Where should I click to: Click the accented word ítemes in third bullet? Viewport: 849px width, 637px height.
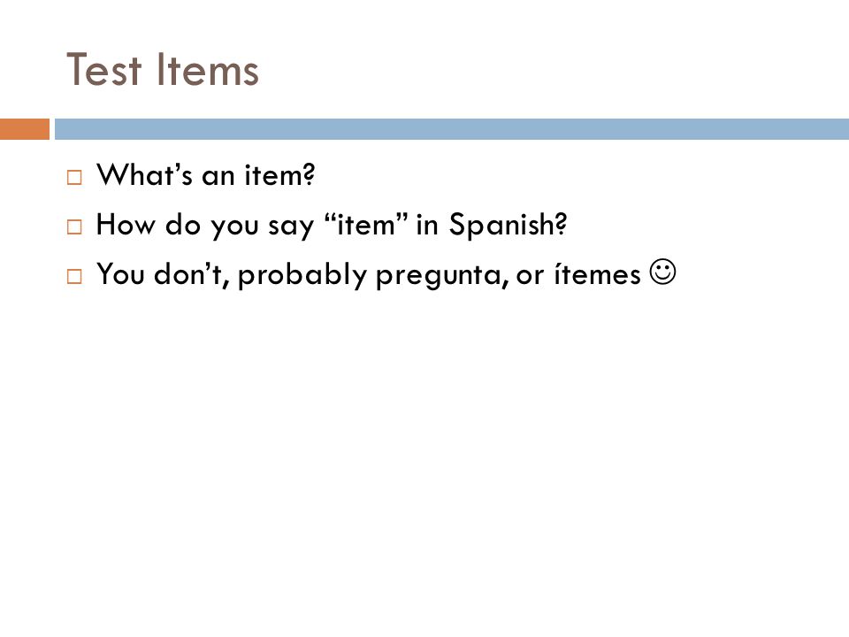[597, 273]
